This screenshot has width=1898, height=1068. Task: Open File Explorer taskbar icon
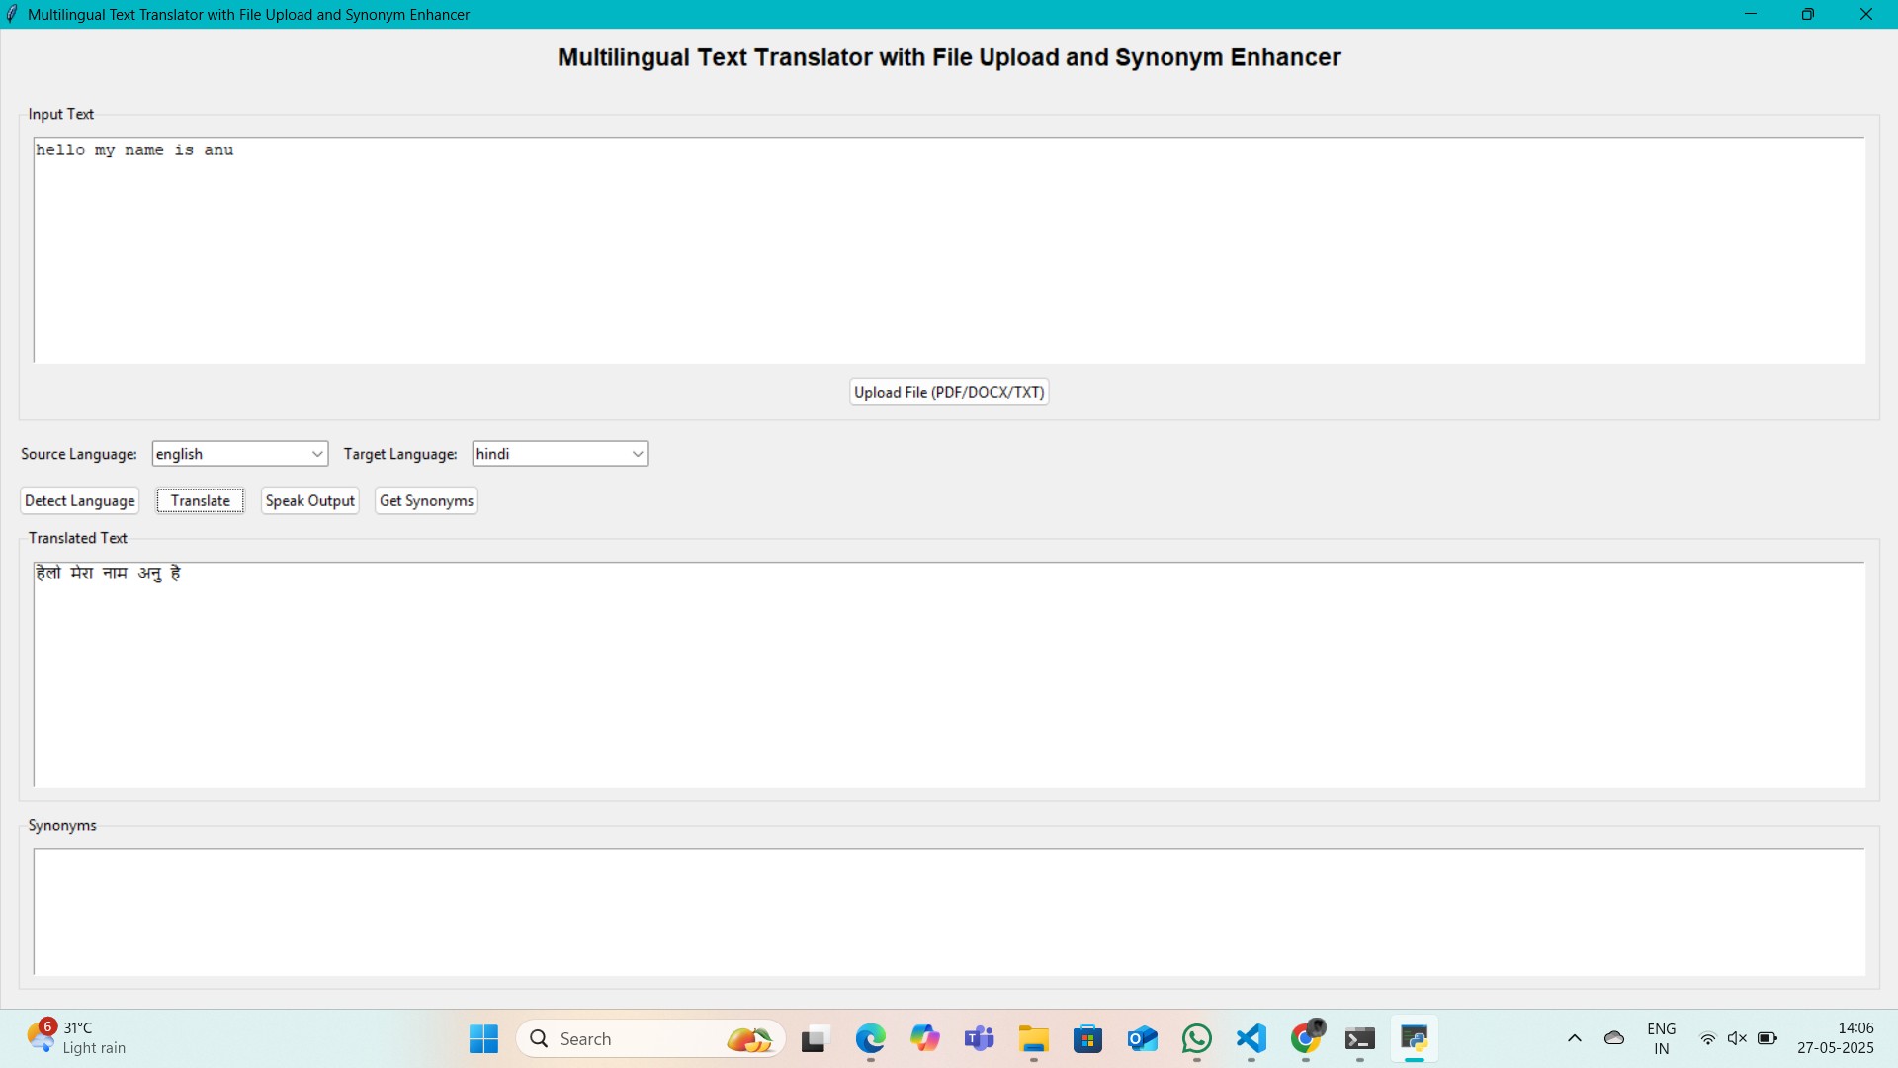point(1034,1038)
